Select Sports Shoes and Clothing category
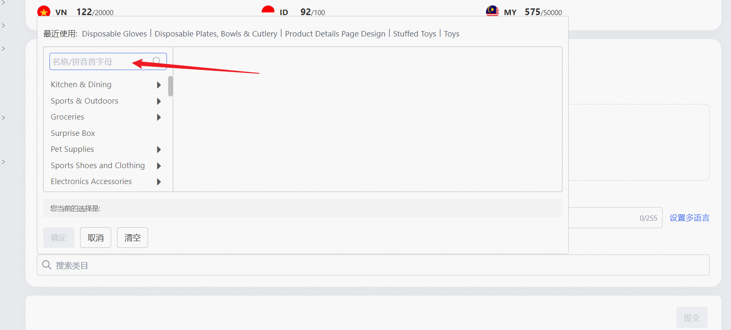 tap(98, 166)
